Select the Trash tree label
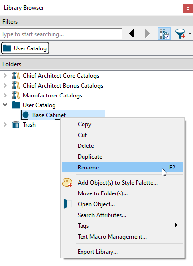Viewport: 193px width, 266px height. tap(29, 125)
